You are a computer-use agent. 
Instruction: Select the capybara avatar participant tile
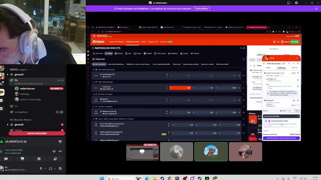pos(211,152)
